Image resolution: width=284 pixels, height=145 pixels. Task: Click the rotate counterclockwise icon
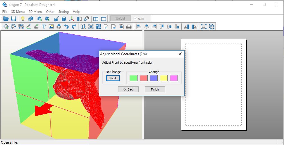[x=187, y=27]
